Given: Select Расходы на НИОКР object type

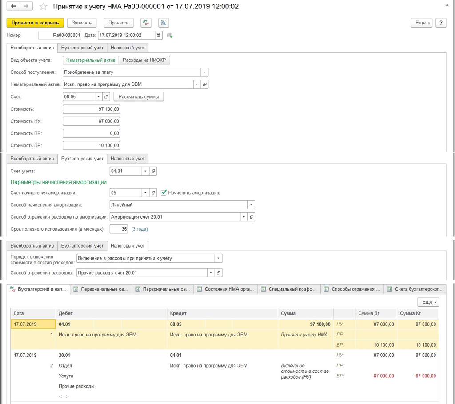Looking at the screenshot, I should (144, 60).
